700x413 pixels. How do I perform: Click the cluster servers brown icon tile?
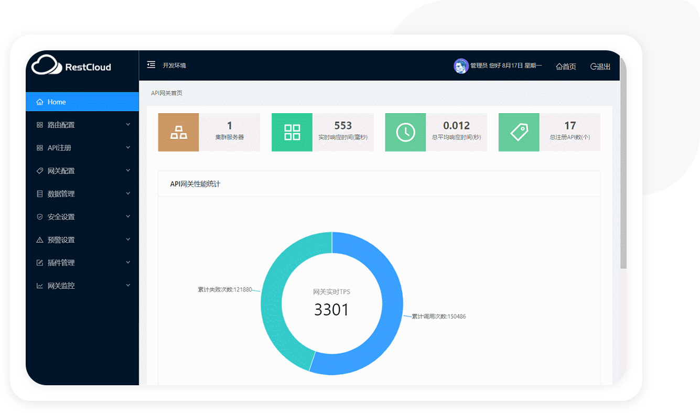[179, 132]
